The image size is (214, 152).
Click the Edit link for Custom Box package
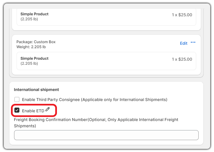tap(184, 43)
